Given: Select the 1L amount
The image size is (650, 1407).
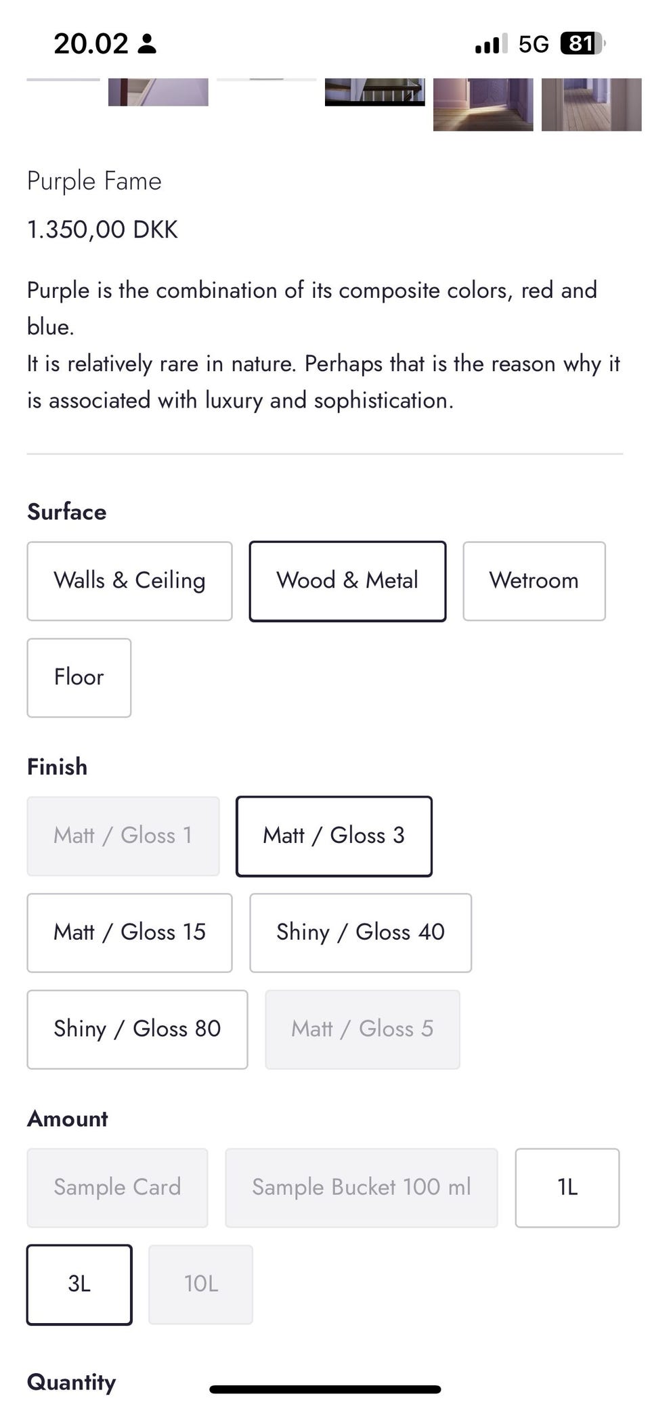Looking at the screenshot, I should click(567, 1188).
